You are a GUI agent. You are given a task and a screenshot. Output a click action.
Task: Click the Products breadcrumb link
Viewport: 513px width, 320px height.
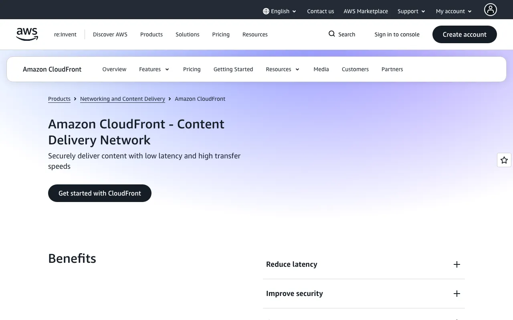pyautogui.click(x=59, y=99)
